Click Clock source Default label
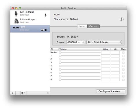The height and width of the screenshot is (109, 137). (x=66, y=19)
